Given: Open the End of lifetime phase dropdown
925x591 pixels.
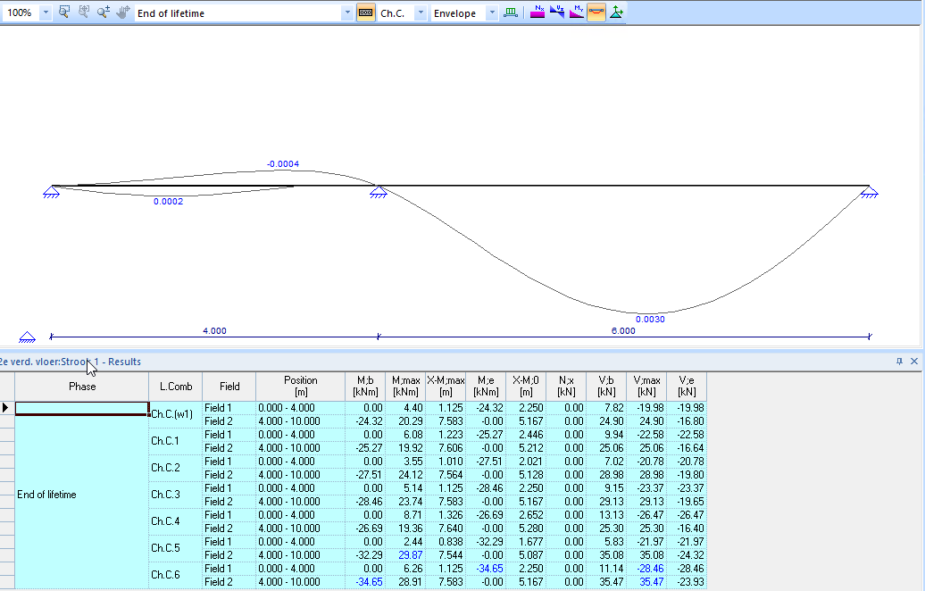Looking at the screenshot, I should pos(346,13).
